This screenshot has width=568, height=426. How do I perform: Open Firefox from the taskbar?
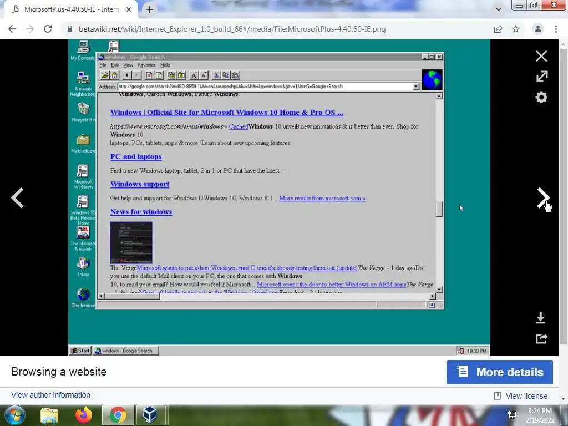pyautogui.click(x=84, y=415)
